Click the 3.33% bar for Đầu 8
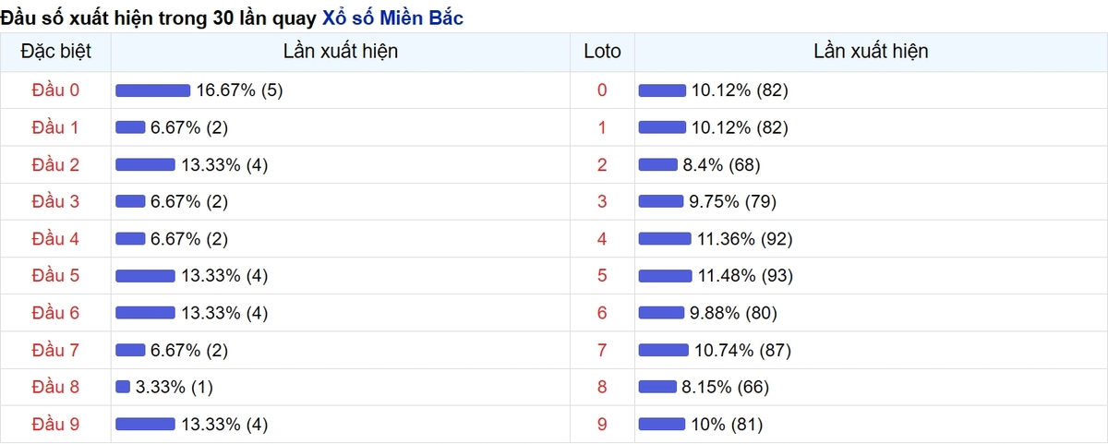 pyautogui.click(x=123, y=387)
